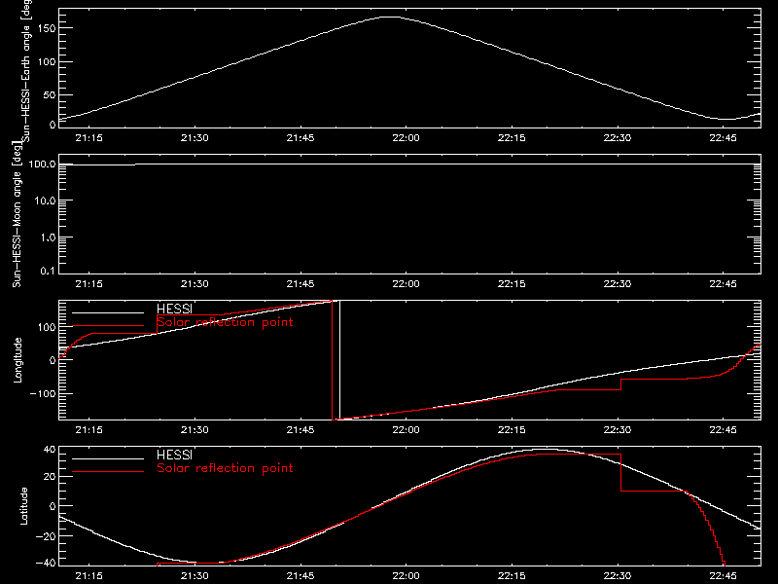Click the white HESSI legend line in Longitude plot
778x584 pixels.
click(108, 312)
